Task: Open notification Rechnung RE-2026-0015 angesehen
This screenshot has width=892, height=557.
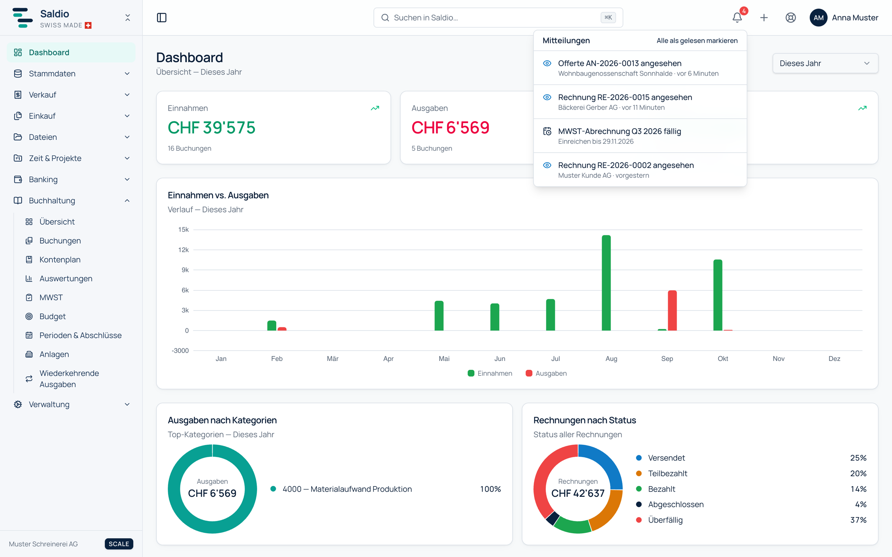Action: coord(640,102)
